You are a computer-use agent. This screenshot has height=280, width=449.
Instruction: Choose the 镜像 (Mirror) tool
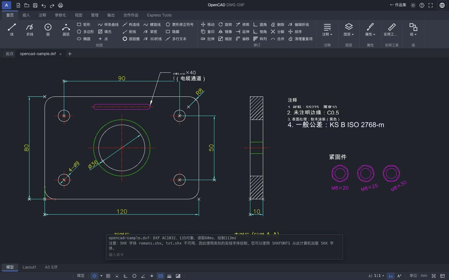tap(225, 32)
